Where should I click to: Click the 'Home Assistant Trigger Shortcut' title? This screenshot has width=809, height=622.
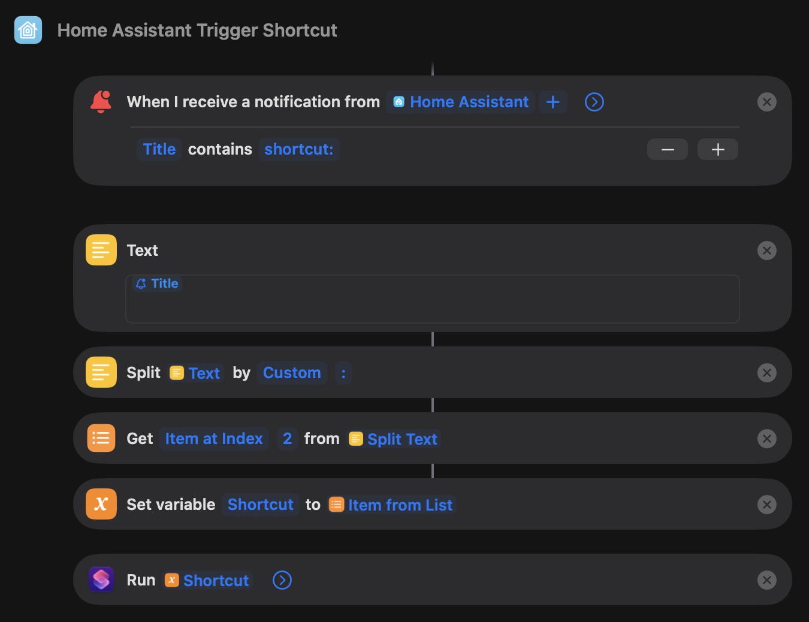pos(197,30)
